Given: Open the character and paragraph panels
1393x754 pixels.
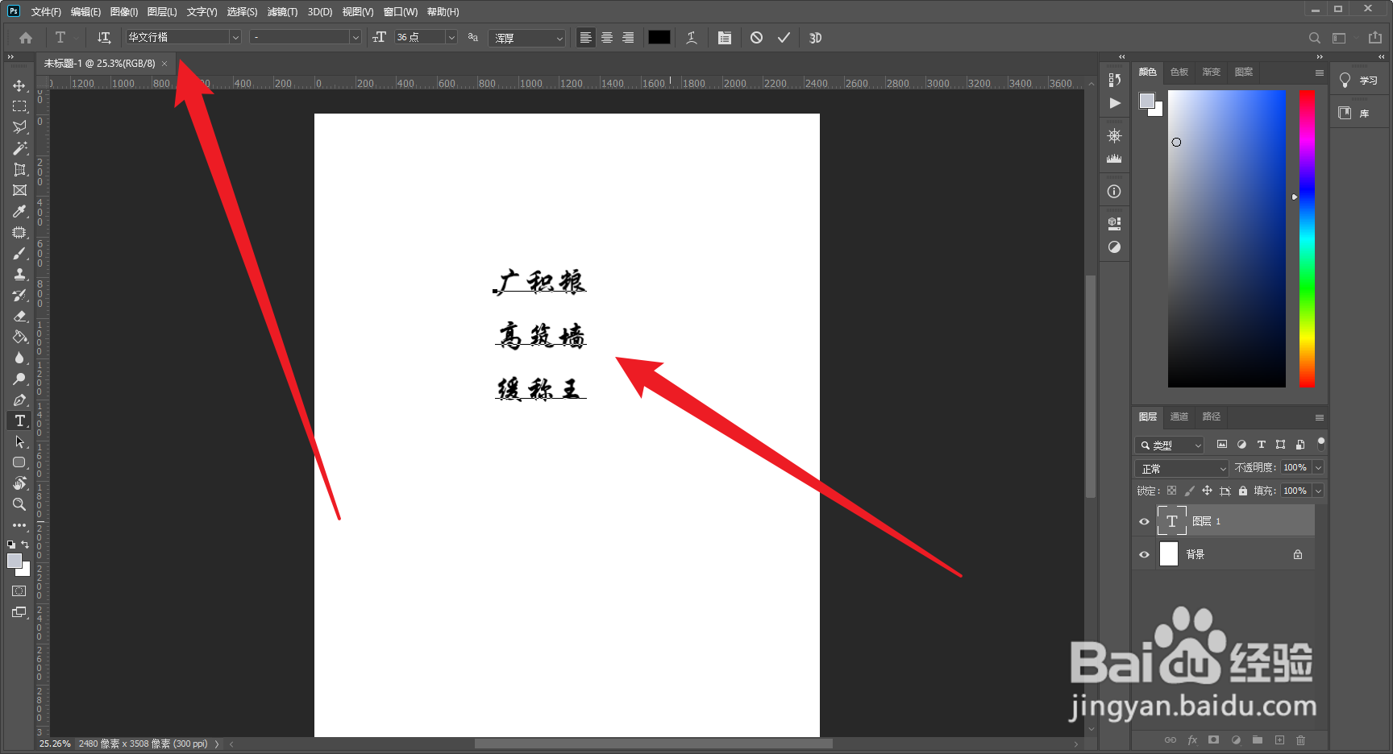Looking at the screenshot, I should point(725,38).
